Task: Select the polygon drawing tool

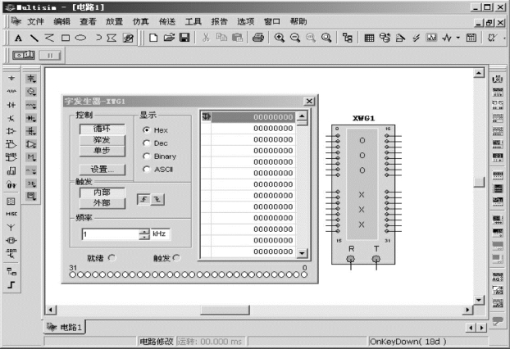Action: point(112,38)
